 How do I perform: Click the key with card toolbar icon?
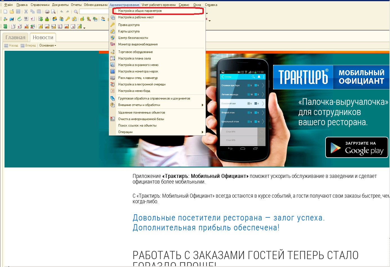click(74, 19)
